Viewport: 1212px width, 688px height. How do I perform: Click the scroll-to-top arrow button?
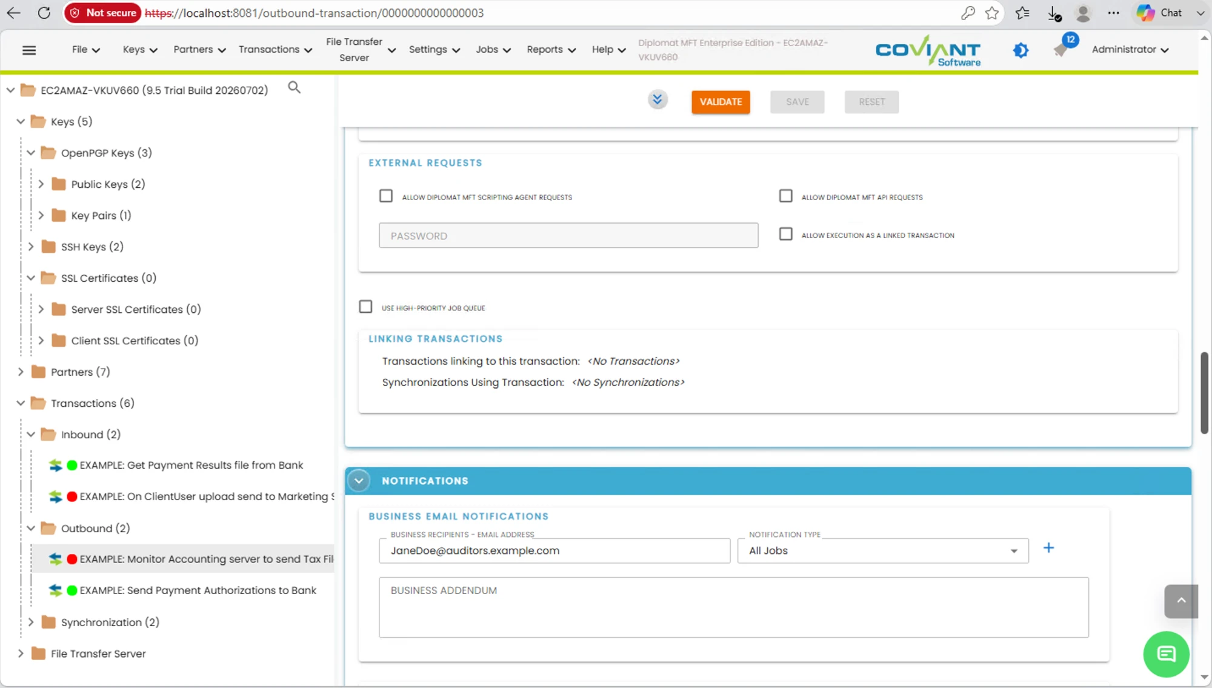1181,601
